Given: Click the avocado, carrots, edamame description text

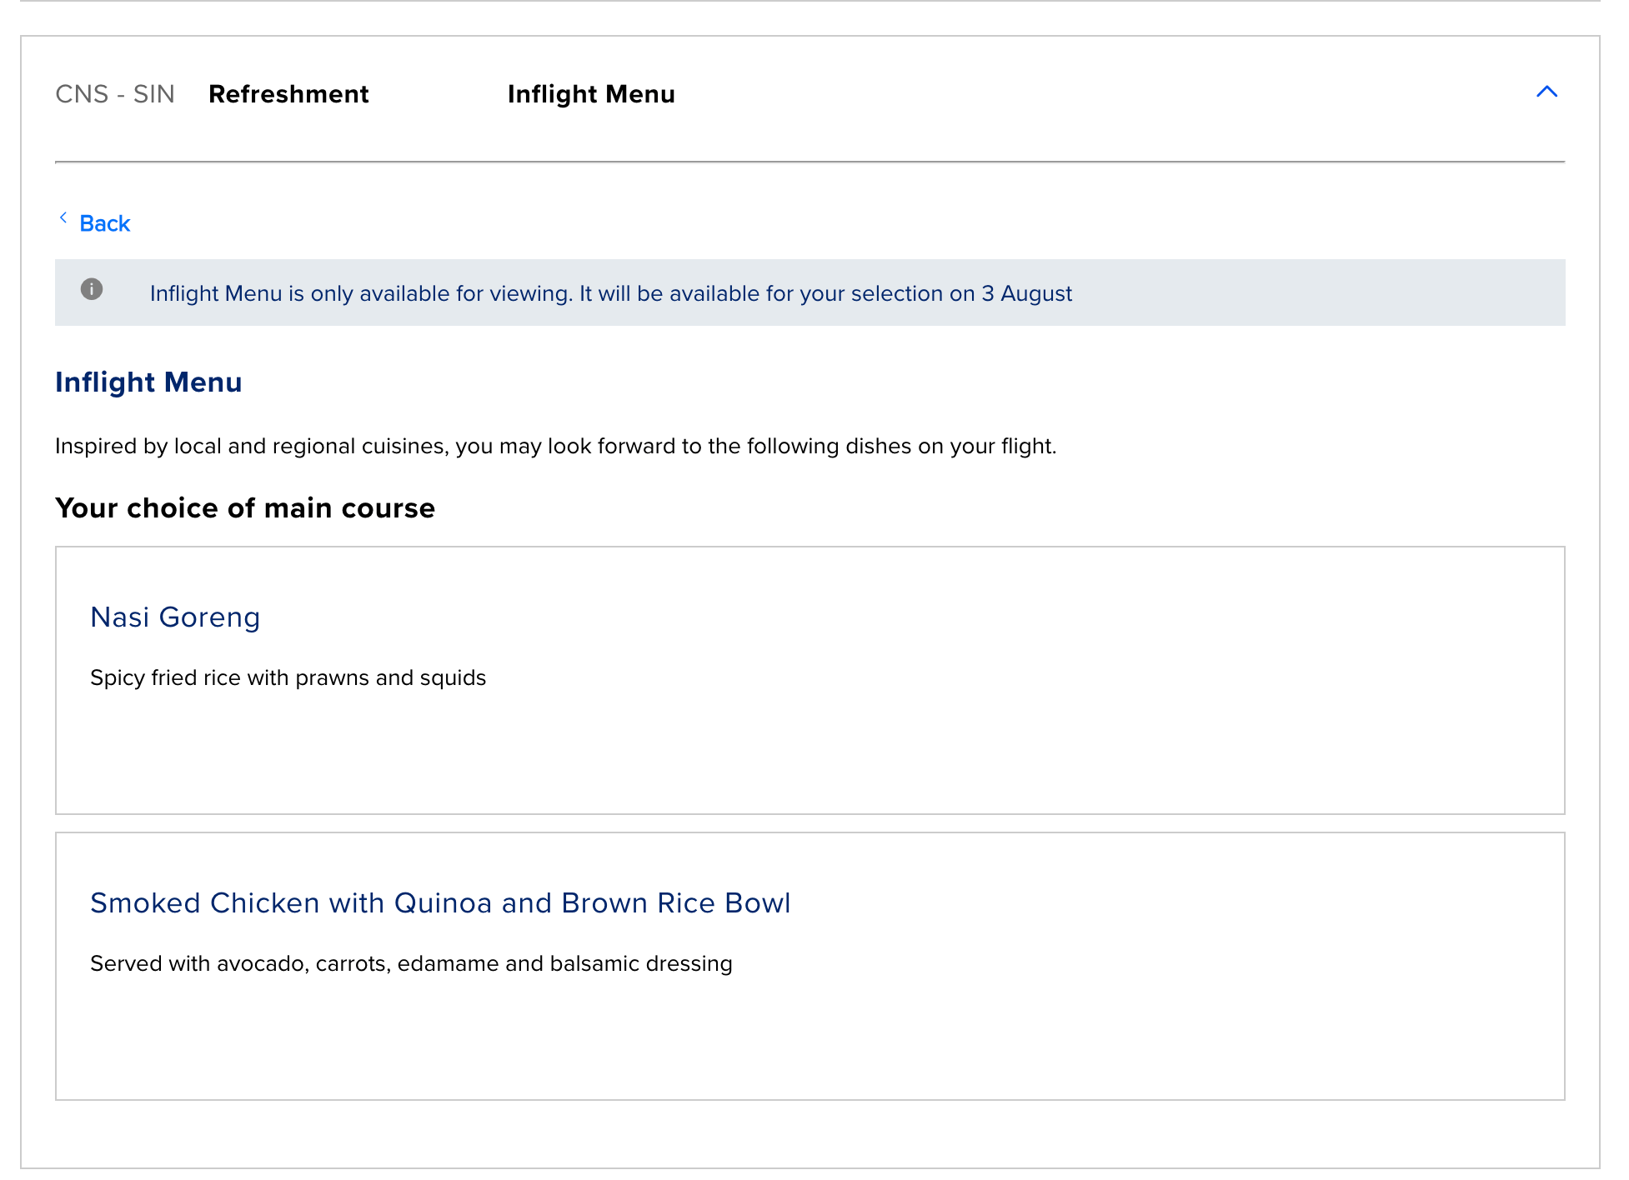Looking at the screenshot, I should [x=411, y=963].
